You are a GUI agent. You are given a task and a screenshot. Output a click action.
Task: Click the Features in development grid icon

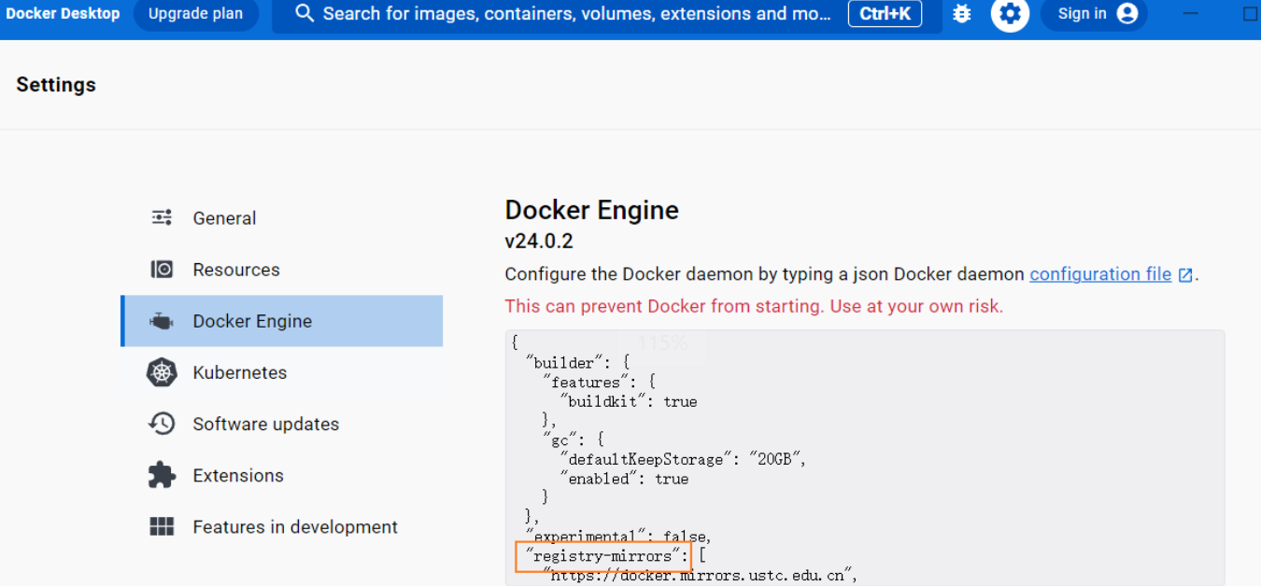(162, 526)
